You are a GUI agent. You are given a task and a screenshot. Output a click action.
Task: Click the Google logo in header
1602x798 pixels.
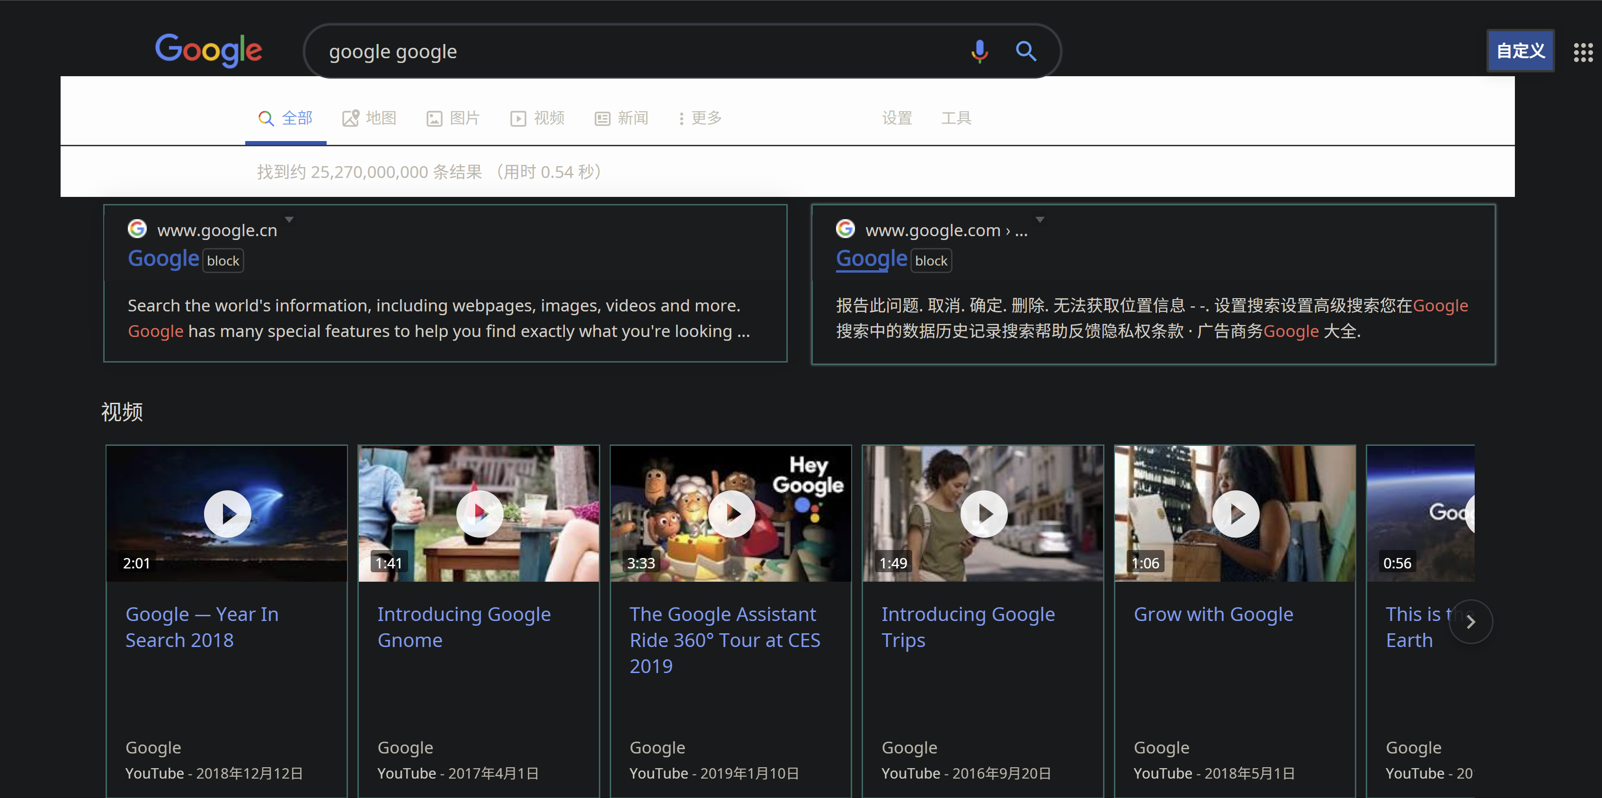pyautogui.click(x=208, y=50)
